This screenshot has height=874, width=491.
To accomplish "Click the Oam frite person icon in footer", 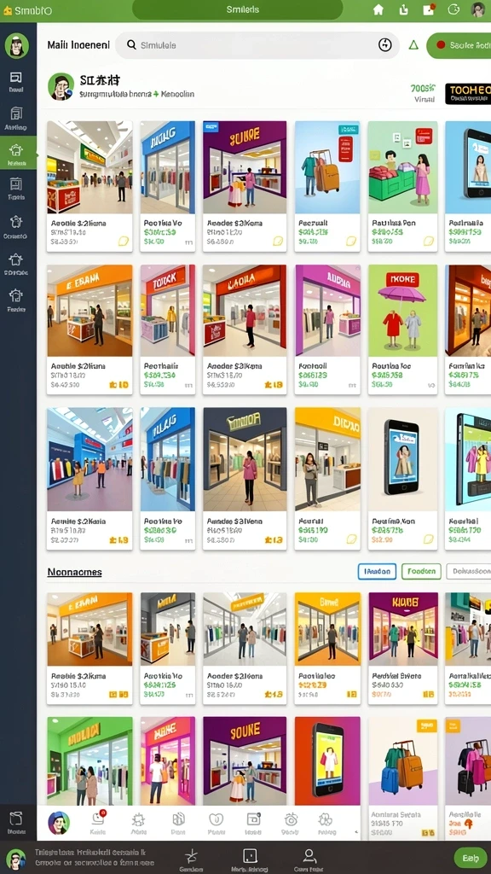I will point(309,859).
